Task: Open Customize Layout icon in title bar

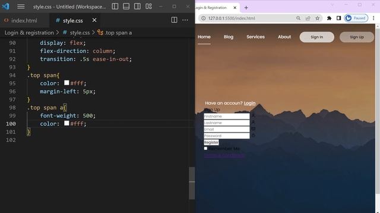Action: click(148, 7)
